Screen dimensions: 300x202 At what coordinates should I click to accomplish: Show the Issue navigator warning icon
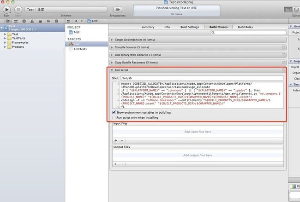[x=32, y=21]
